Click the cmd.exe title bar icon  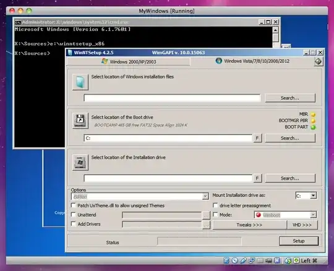(x=18, y=22)
